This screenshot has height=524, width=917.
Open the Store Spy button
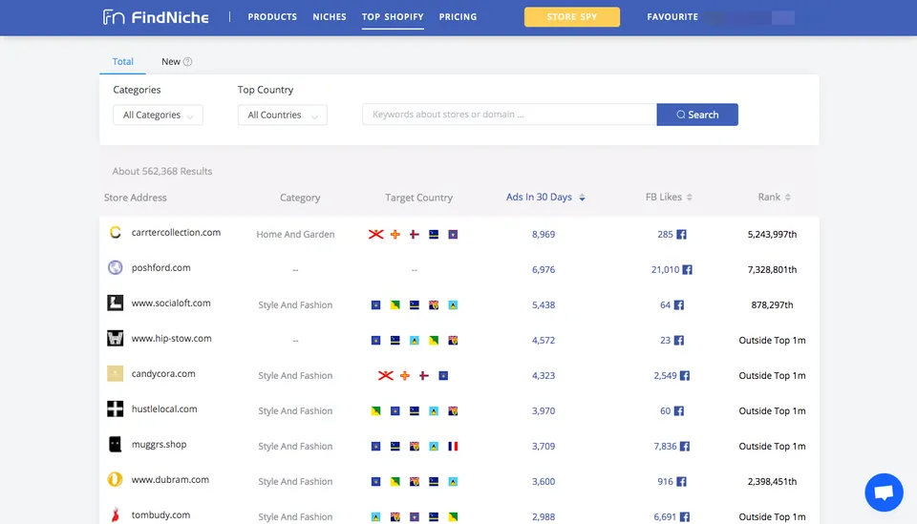(x=571, y=17)
